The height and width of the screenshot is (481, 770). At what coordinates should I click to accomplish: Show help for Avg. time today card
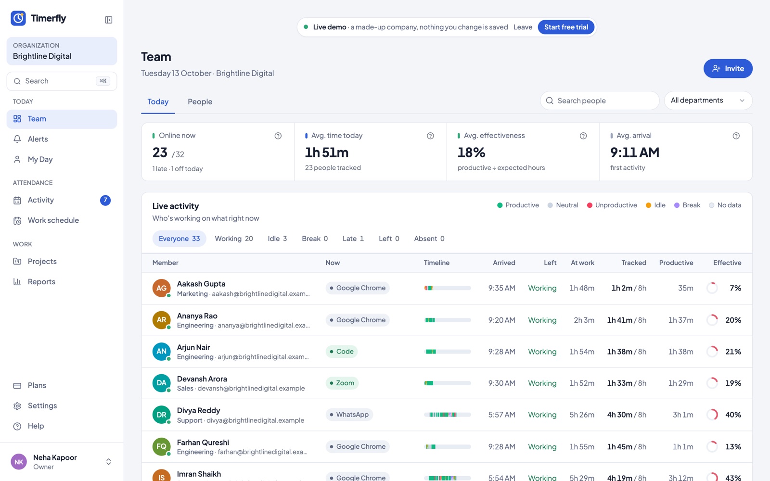point(431,136)
